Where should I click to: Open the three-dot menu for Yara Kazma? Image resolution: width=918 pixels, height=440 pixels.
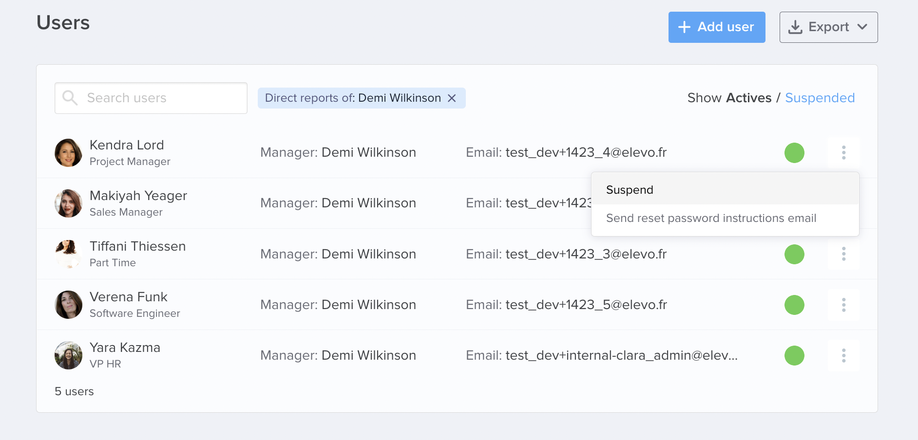(x=843, y=355)
